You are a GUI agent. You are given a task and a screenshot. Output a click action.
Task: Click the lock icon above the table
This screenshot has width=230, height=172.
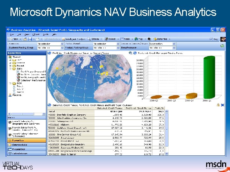click(218, 105)
